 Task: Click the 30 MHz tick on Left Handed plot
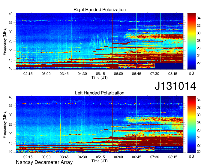(x=10, y=115)
